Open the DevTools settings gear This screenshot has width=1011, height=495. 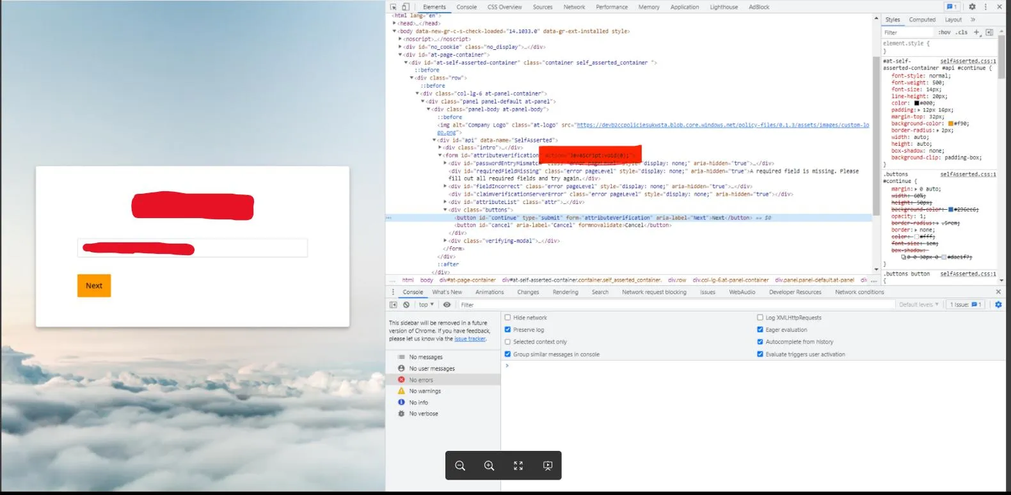pos(972,7)
